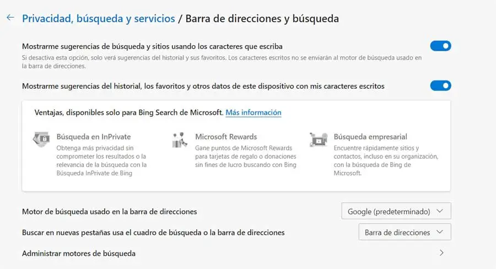
Task: Click the Microsoft Rewards heading
Action: pos(226,137)
